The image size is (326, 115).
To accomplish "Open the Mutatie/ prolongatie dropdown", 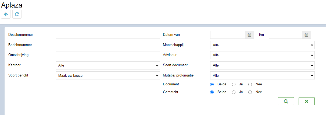I will click(262, 75).
